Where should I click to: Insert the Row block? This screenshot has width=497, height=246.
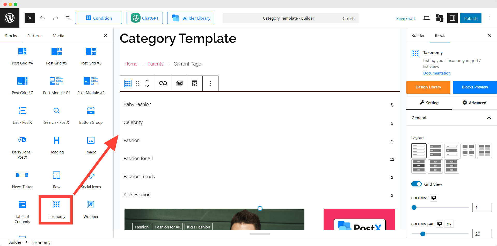click(x=56, y=180)
